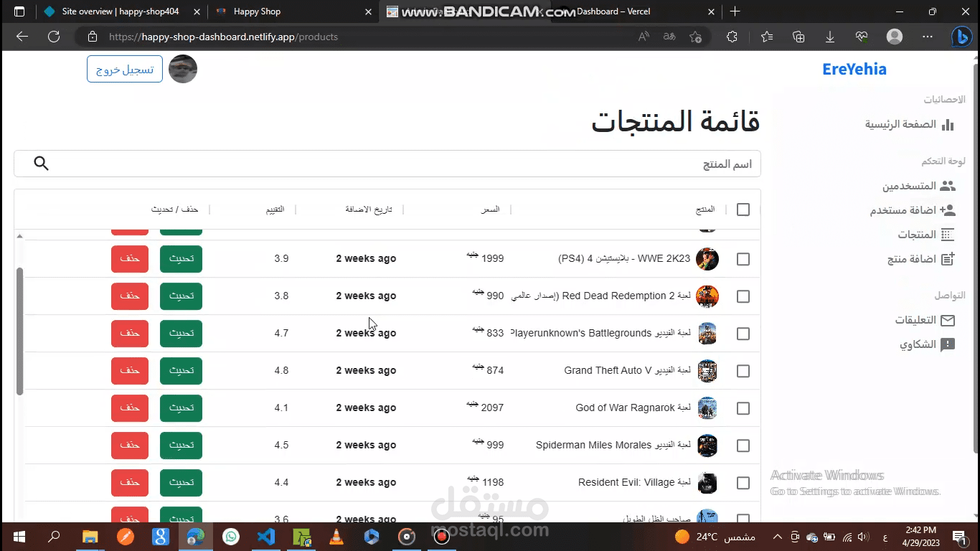The image size is (980, 551).
Task: Click the search magnifier icon
Action: [42, 164]
